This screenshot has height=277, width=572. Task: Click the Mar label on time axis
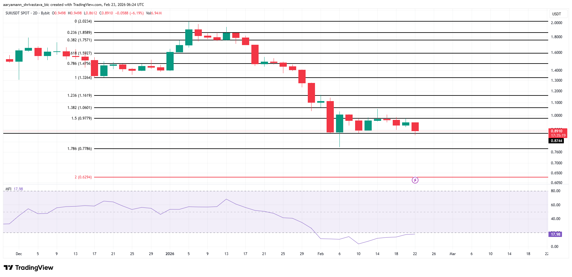[x=453, y=254]
